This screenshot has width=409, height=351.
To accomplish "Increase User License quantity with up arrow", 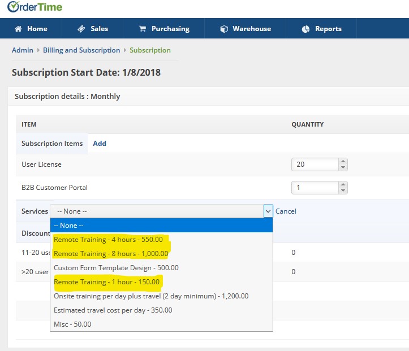I will [343, 161].
